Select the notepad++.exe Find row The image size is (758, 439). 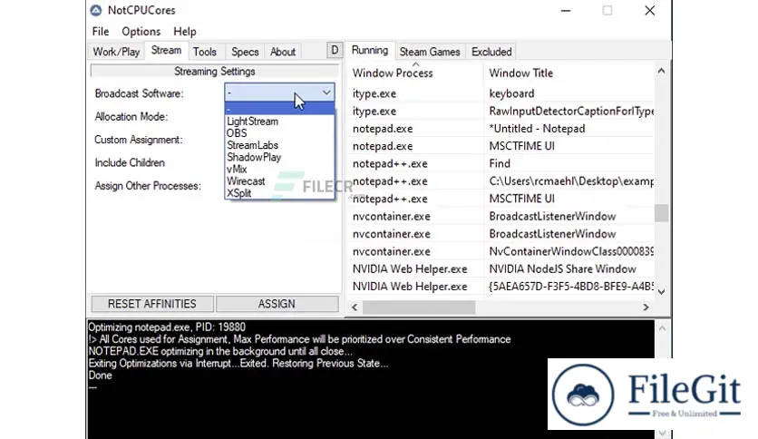(501, 163)
